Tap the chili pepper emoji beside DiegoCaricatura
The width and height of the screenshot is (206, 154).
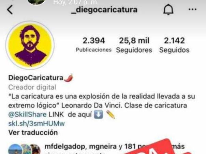point(69,78)
